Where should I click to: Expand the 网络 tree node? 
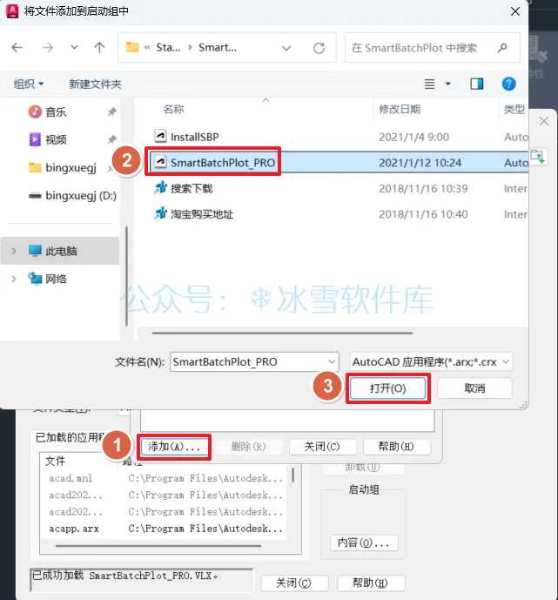tap(14, 279)
